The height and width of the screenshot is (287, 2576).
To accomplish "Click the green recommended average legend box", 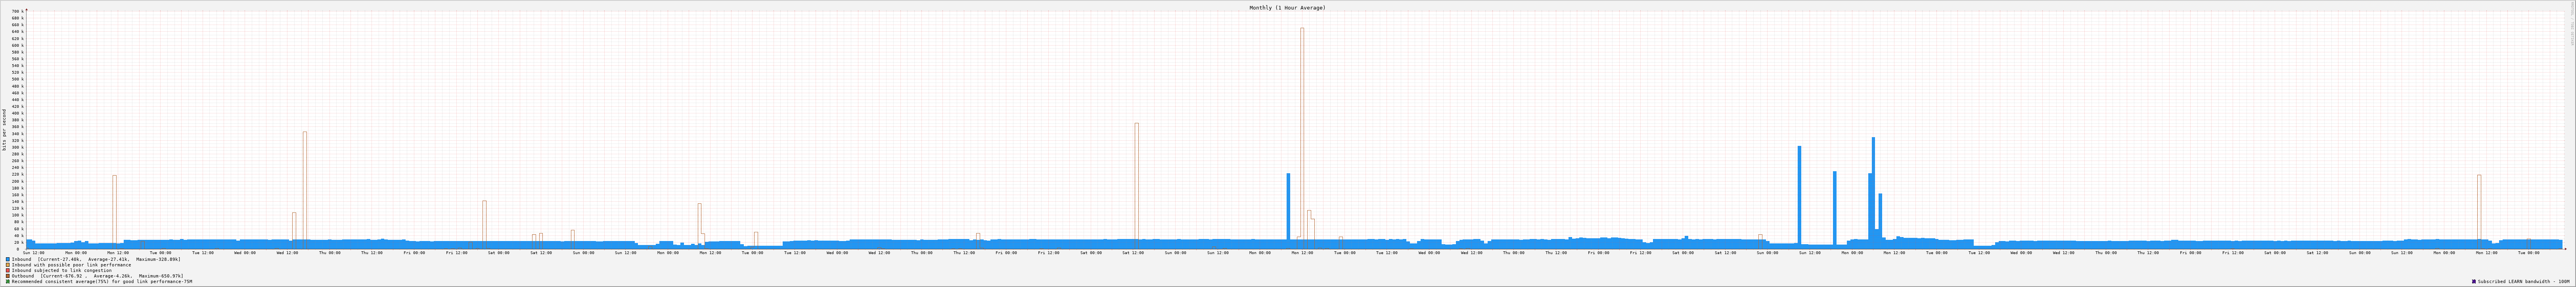I will point(8,282).
